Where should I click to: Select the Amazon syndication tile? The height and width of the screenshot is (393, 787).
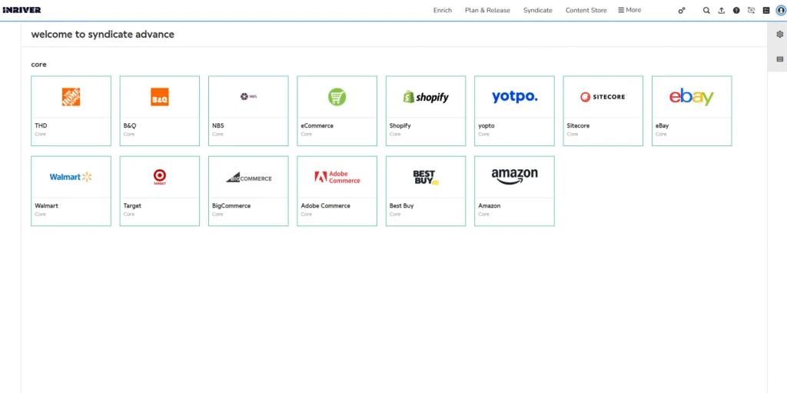pyautogui.click(x=514, y=191)
